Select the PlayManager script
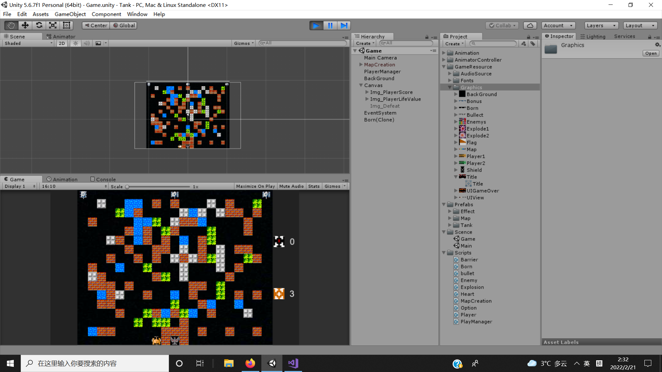Image resolution: width=662 pixels, height=372 pixels. [x=476, y=321]
